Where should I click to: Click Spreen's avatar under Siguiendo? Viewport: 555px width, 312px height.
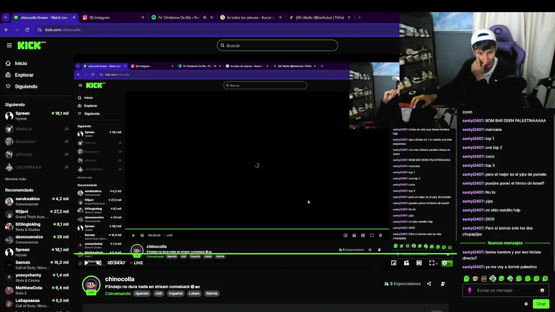coord(9,116)
